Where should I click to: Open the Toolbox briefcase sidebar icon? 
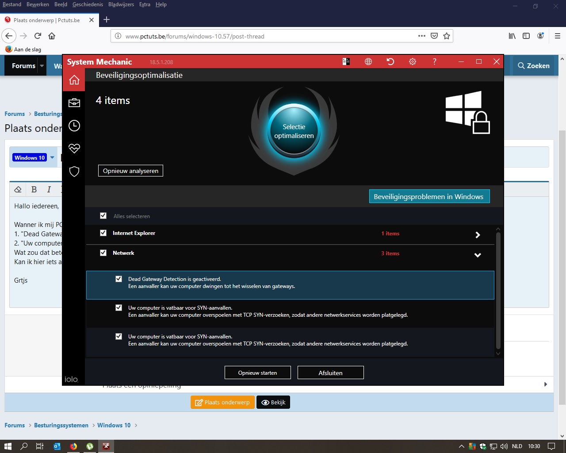[74, 103]
